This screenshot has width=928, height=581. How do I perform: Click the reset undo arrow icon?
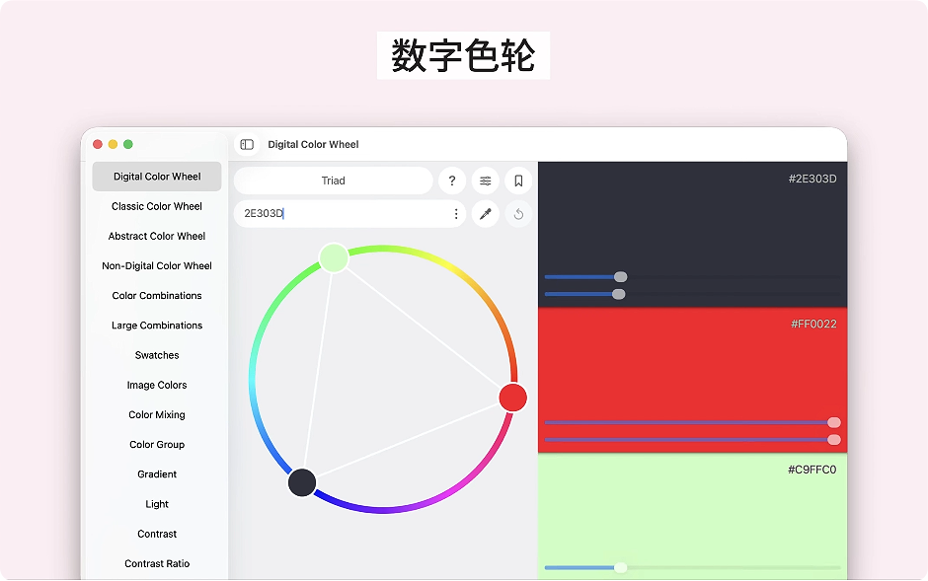coord(518,214)
